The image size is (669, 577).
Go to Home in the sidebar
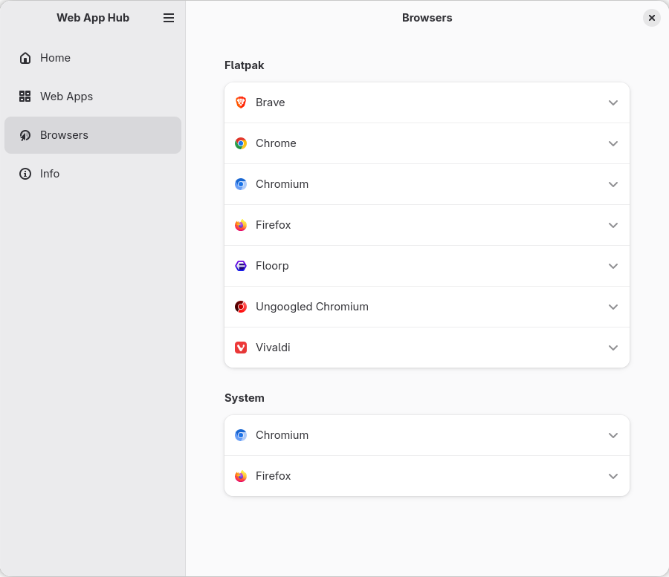55,58
